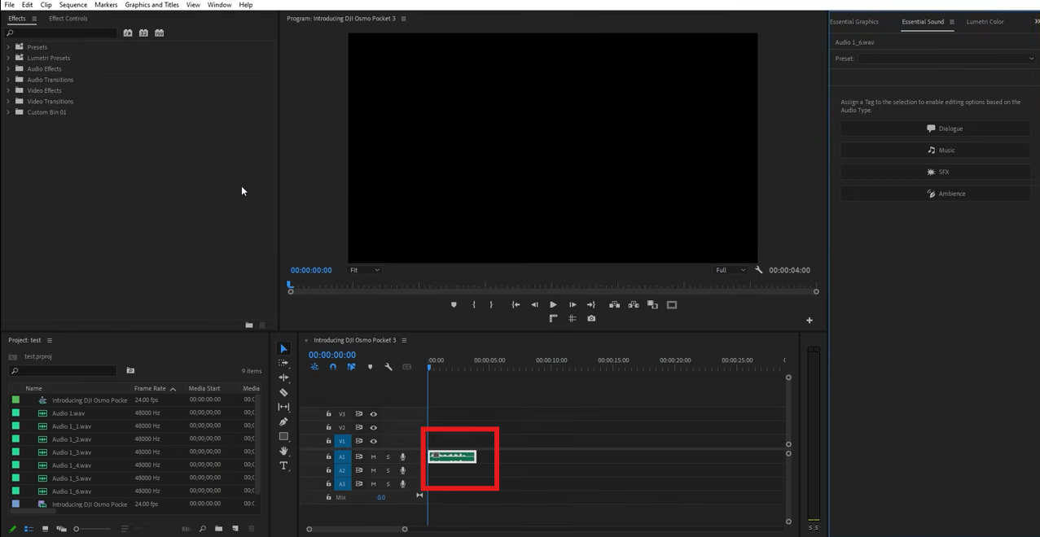Switch Project panel to Icon View
This screenshot has width=1040, height=537.
tap(45, 529)
